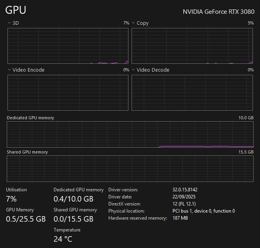Click the 3D usage graph
This screenshot has height=248, width=260.
click(68, 46)
